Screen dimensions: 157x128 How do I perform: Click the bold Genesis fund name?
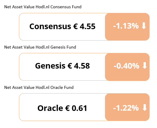50,66
